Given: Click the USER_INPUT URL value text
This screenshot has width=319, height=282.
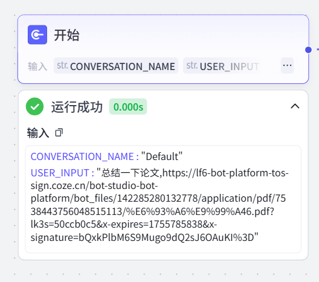Looking at the screenshot, I should pyautogui.click(x=159, y=205).
